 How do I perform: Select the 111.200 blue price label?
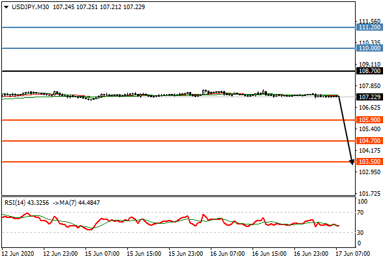point(369,27)
